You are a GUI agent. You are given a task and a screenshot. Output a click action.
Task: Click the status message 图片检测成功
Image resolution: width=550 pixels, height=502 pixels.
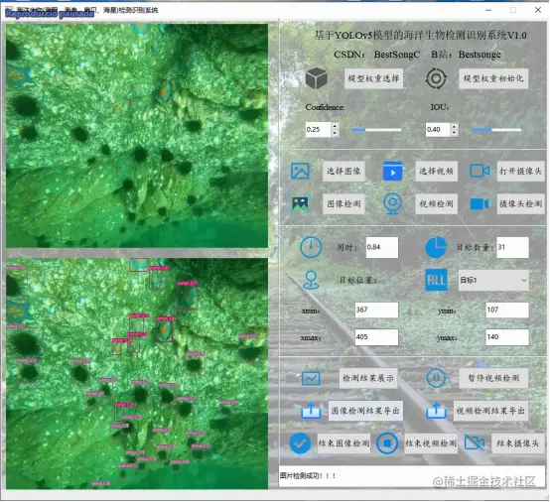point(308,475)
